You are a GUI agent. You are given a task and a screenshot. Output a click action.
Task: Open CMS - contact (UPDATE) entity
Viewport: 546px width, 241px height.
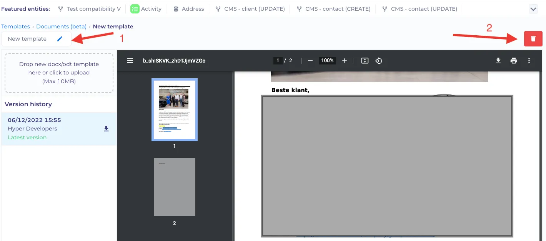pos(420,9)
